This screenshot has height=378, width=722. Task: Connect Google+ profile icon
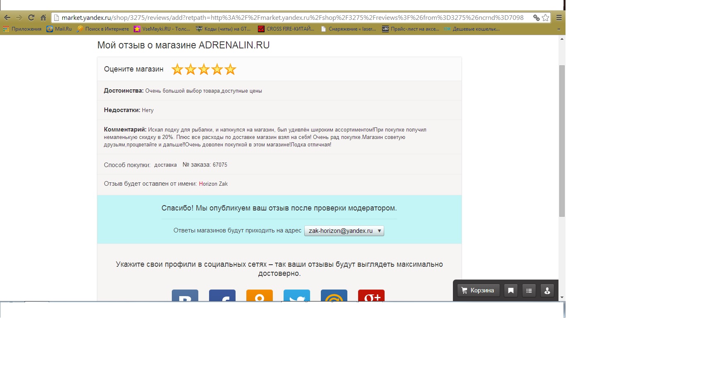tap(371, 295)
